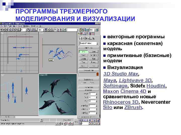This screenshot has width=181, height=135.
Task: Open the Create tab in command panel
Action: tap(79, 33)
